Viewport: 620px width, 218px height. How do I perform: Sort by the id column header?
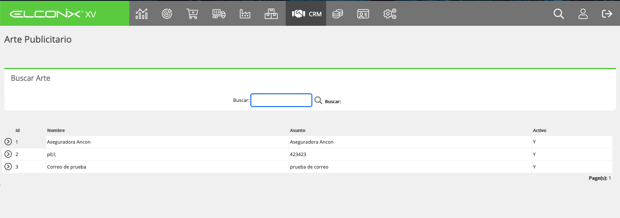(x=18, y=130)
